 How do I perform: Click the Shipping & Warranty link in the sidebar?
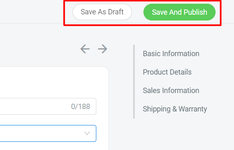coord(175,109)
